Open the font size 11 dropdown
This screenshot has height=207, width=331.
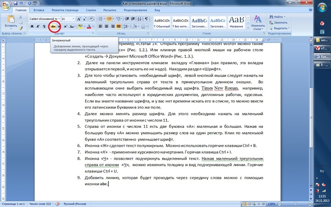(x=73, y=19)
